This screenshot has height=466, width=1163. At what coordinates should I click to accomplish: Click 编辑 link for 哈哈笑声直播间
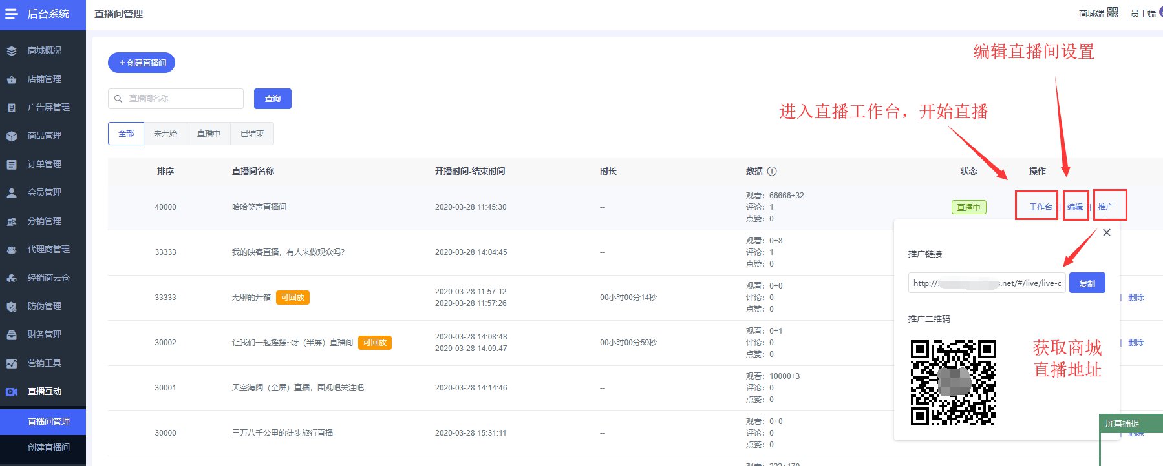1075,207
